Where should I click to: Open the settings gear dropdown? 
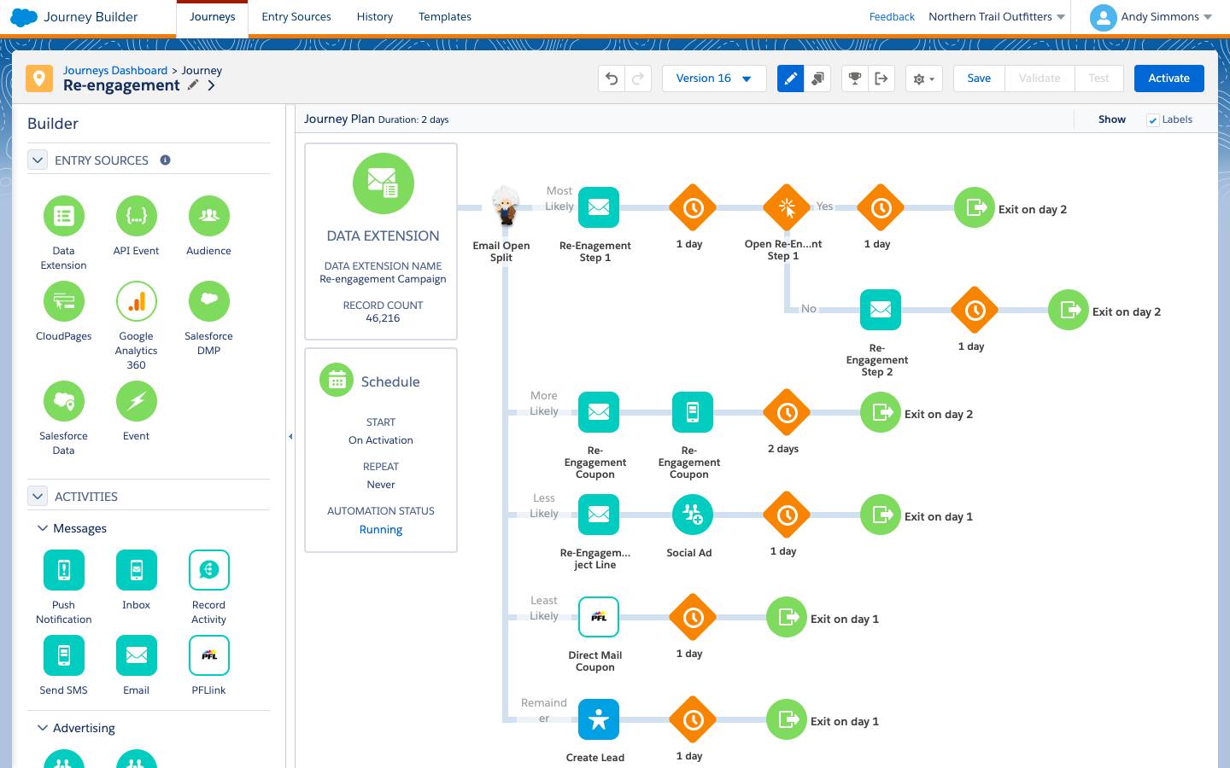click(x=923, y=79)
